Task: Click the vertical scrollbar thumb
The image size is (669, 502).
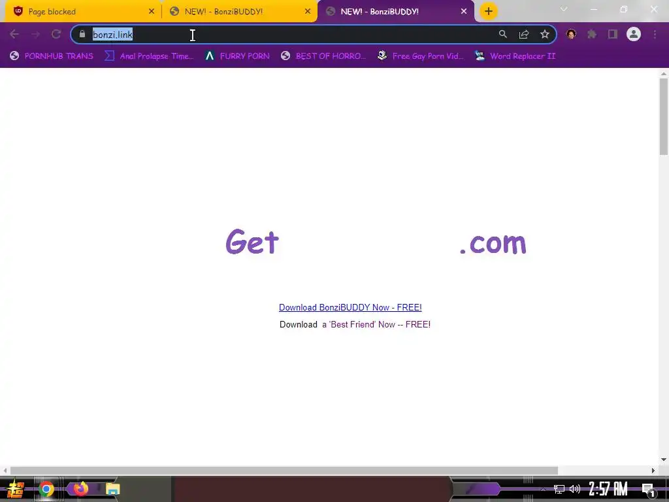Action: [664, 116]
